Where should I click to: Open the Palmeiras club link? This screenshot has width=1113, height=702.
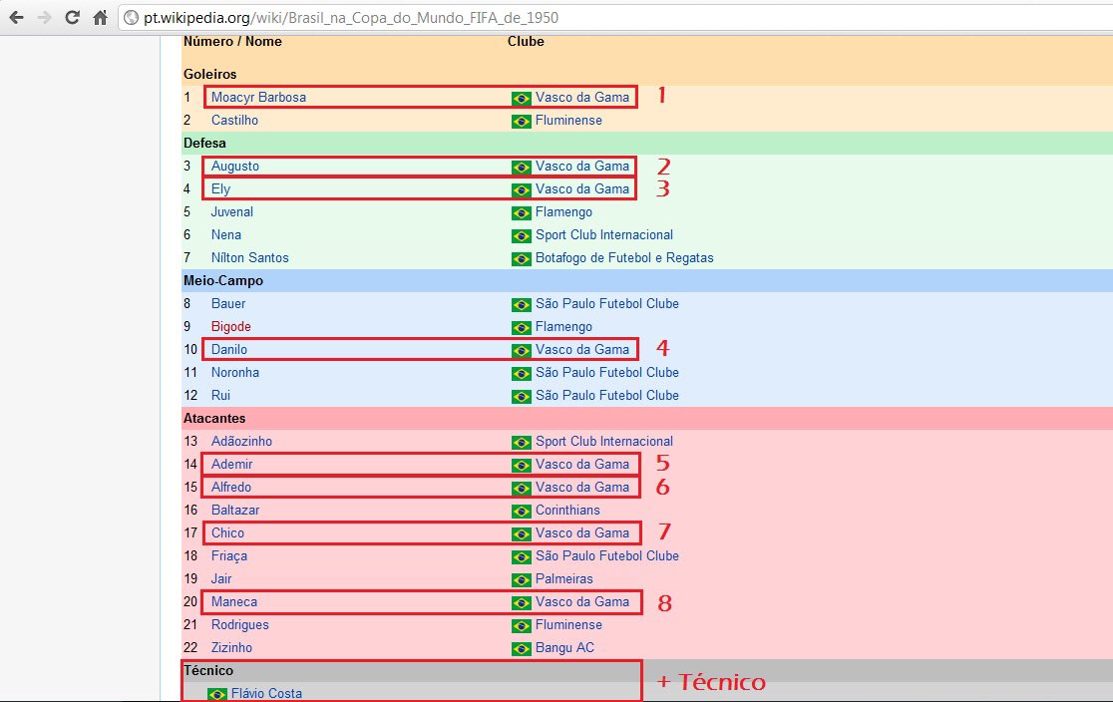[x=564, y=578]
